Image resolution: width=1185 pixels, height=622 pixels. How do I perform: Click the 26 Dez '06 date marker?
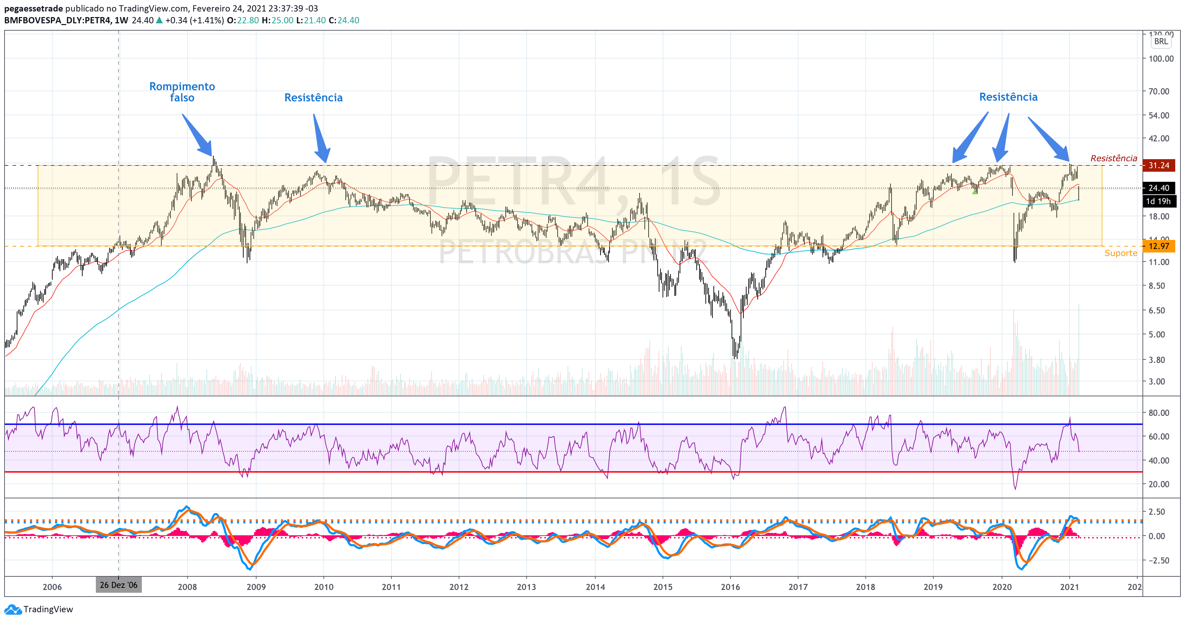coord(119,585)
